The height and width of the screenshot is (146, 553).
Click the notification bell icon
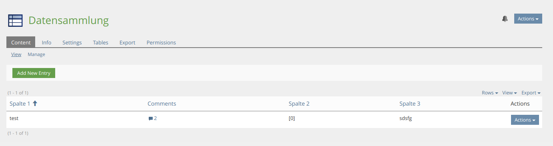[x=505, y=19]
